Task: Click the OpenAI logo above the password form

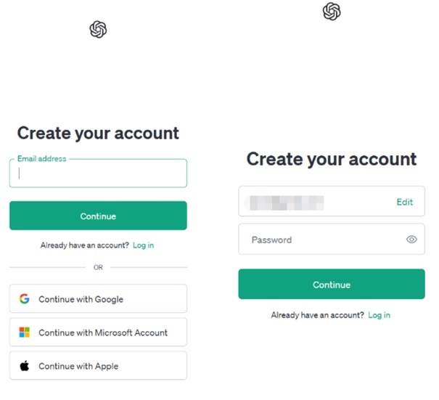Action: point(332,11)
